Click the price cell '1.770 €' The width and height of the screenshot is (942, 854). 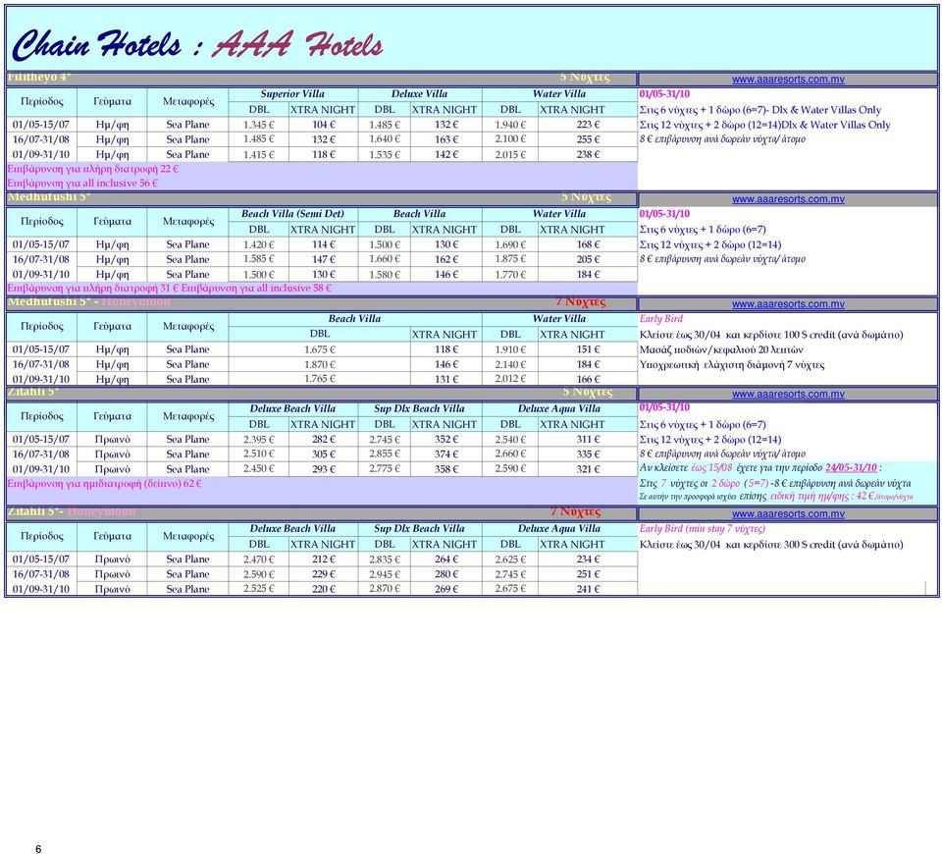click(510, 274)
